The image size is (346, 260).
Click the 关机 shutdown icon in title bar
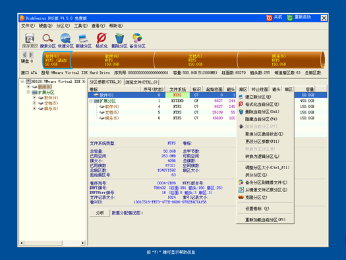click(x=269, y=18)
